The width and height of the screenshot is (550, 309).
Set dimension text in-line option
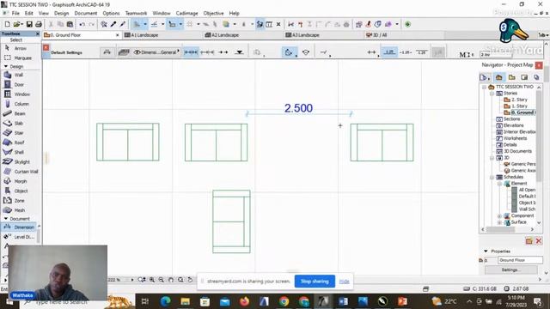pos(406,52)
